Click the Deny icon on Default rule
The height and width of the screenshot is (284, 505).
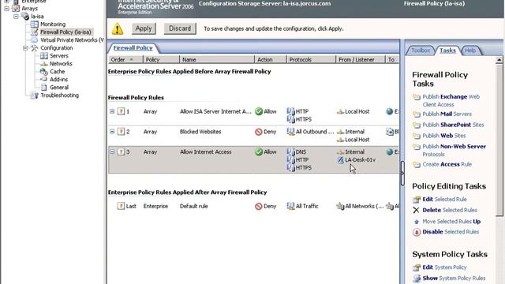click(259, 206)
